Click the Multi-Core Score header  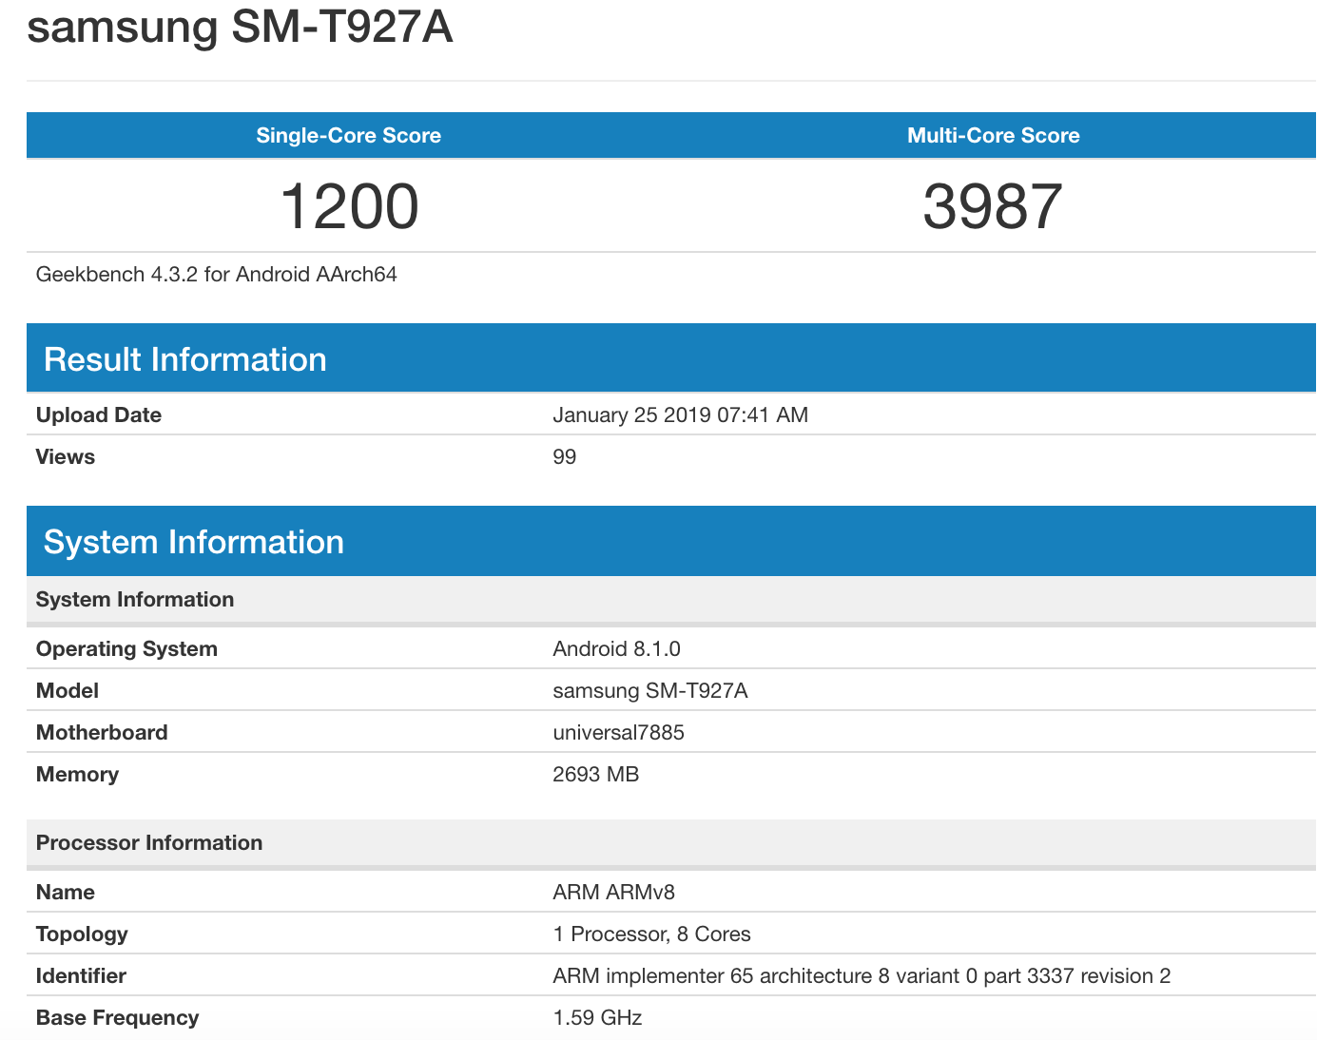[993, 135]
